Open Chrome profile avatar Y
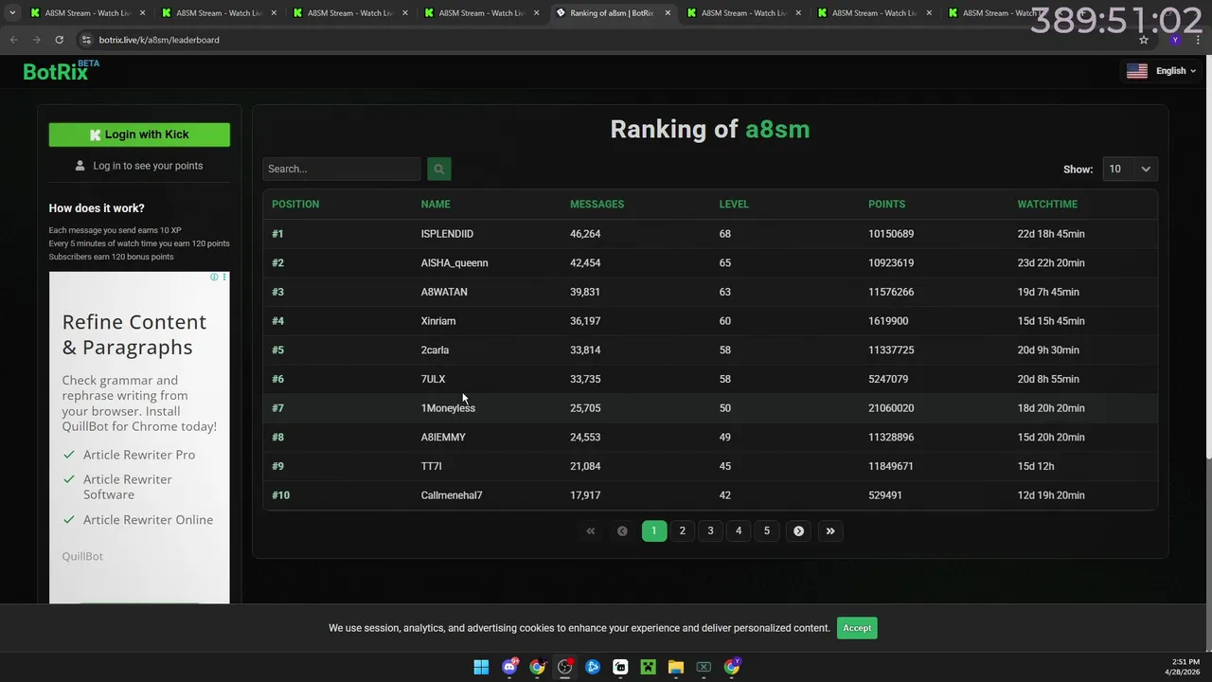This screenshot has width=1212, height=682. 1175,40
